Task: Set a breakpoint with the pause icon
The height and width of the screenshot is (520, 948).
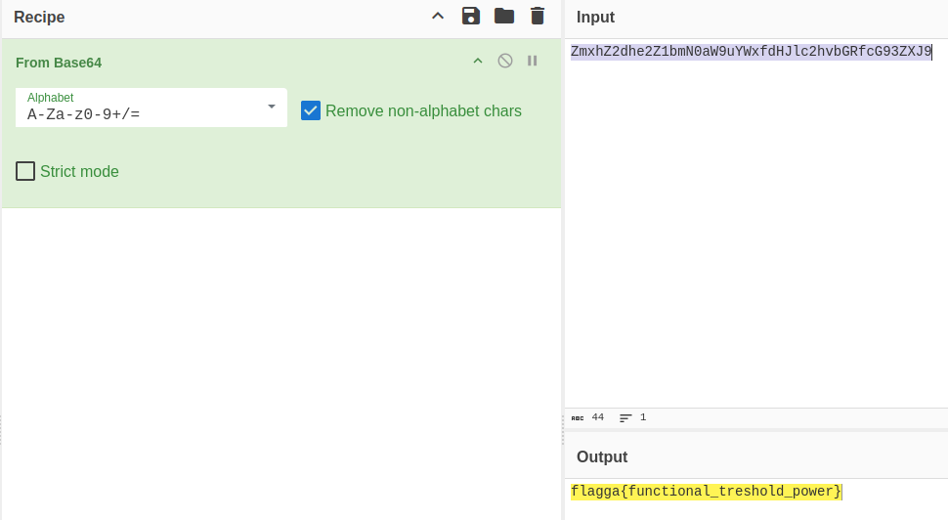Action: pyautogui.click(x=533, y=61)
